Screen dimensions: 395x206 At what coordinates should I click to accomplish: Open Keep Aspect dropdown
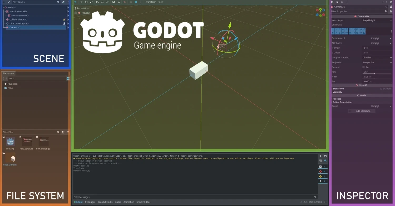point(377,20)
